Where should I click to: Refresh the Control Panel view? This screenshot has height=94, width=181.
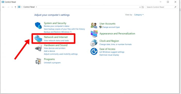pyautogui.click(x=143, y=7)
